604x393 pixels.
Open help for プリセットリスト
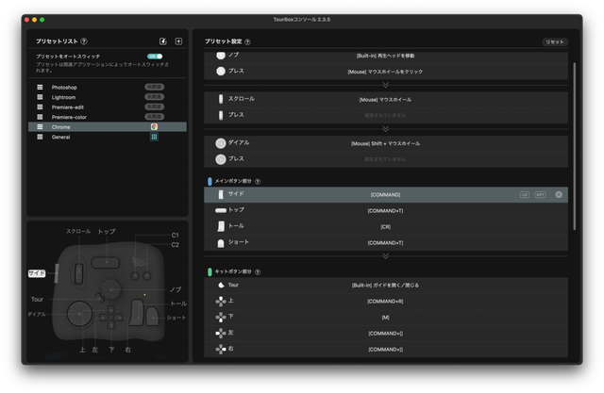pos(84,41)
